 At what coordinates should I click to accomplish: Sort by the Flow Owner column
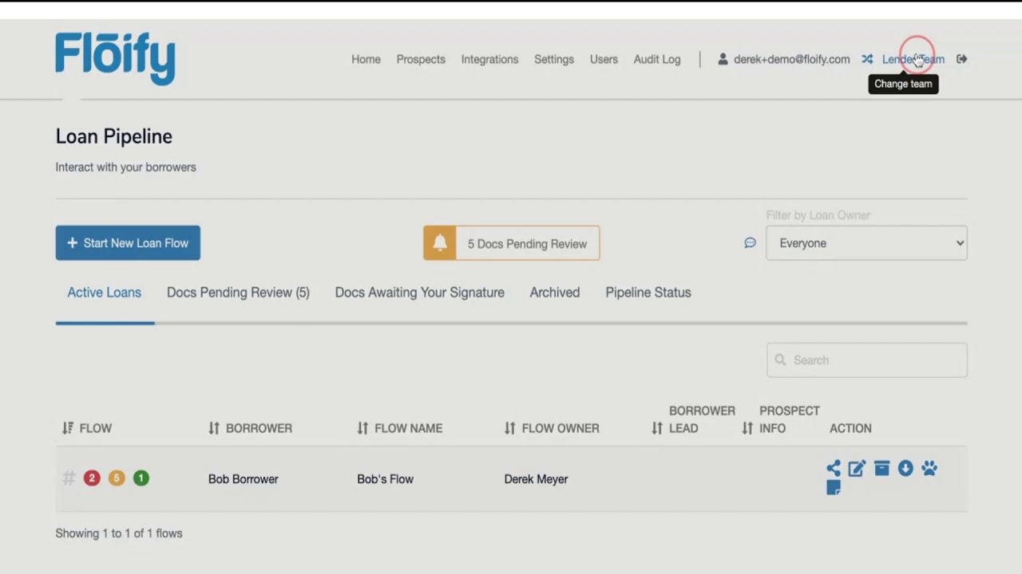point(552,428)
